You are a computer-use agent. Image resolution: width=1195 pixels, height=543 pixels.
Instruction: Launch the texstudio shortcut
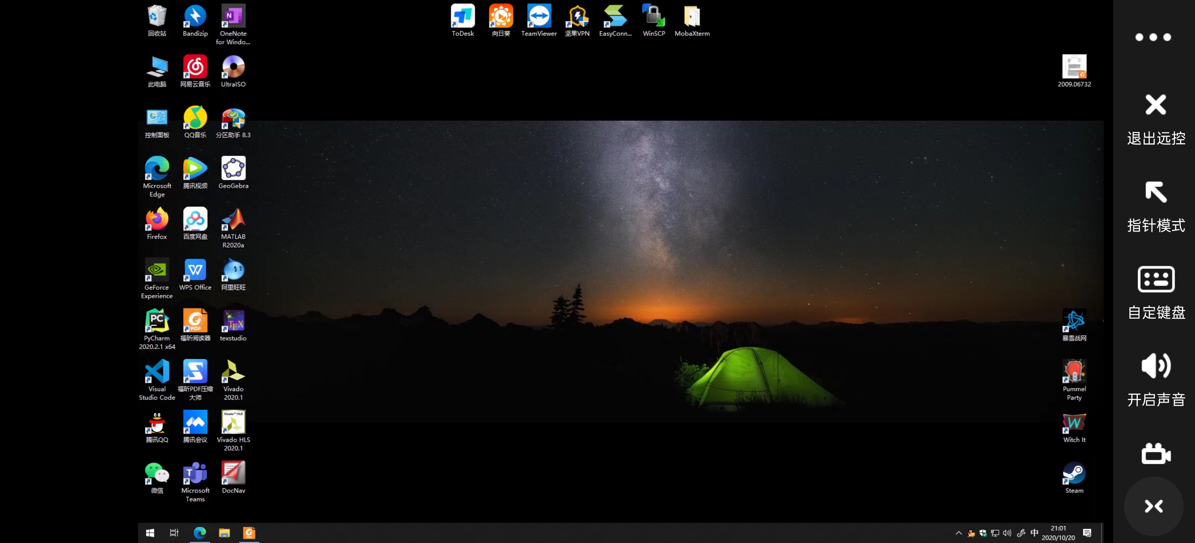click(233, 325)
